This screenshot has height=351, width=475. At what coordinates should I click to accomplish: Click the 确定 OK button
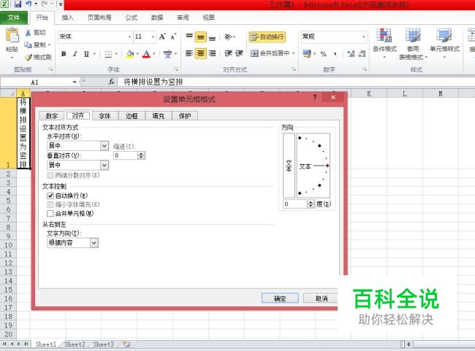click(x=280, y=298)
